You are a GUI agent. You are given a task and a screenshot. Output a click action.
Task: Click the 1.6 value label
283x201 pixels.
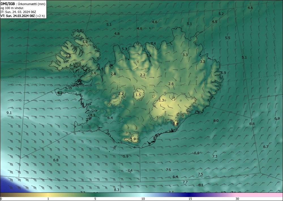click(176, 124)
